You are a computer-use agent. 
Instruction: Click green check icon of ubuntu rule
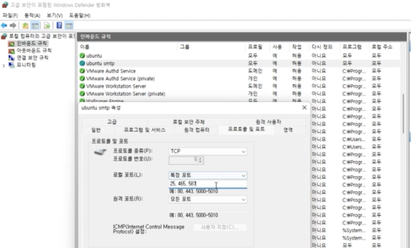coord(82,56)
